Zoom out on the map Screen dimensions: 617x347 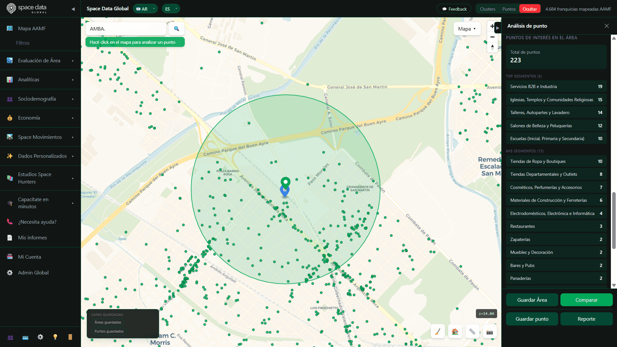click(x=492, y=37)
